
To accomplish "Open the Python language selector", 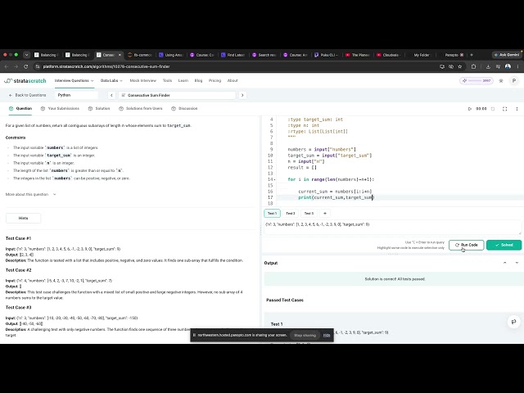I will 76,95.
